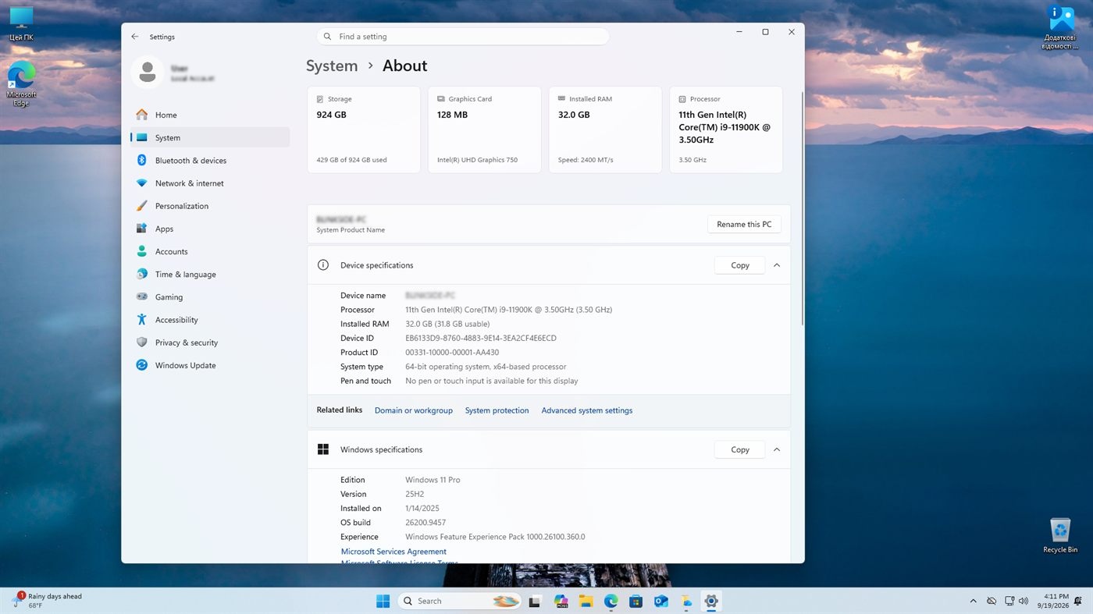This screenshot has width=1093, height=614.
Task: Open the pinned folder with cloud badge in taskbar
Action: (x=685, y=601)
